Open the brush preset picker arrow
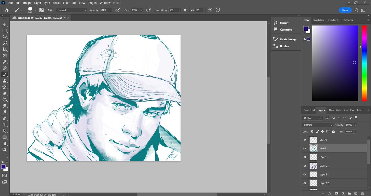The width and height of the screenshot is (371, 196). coord(35,10)
